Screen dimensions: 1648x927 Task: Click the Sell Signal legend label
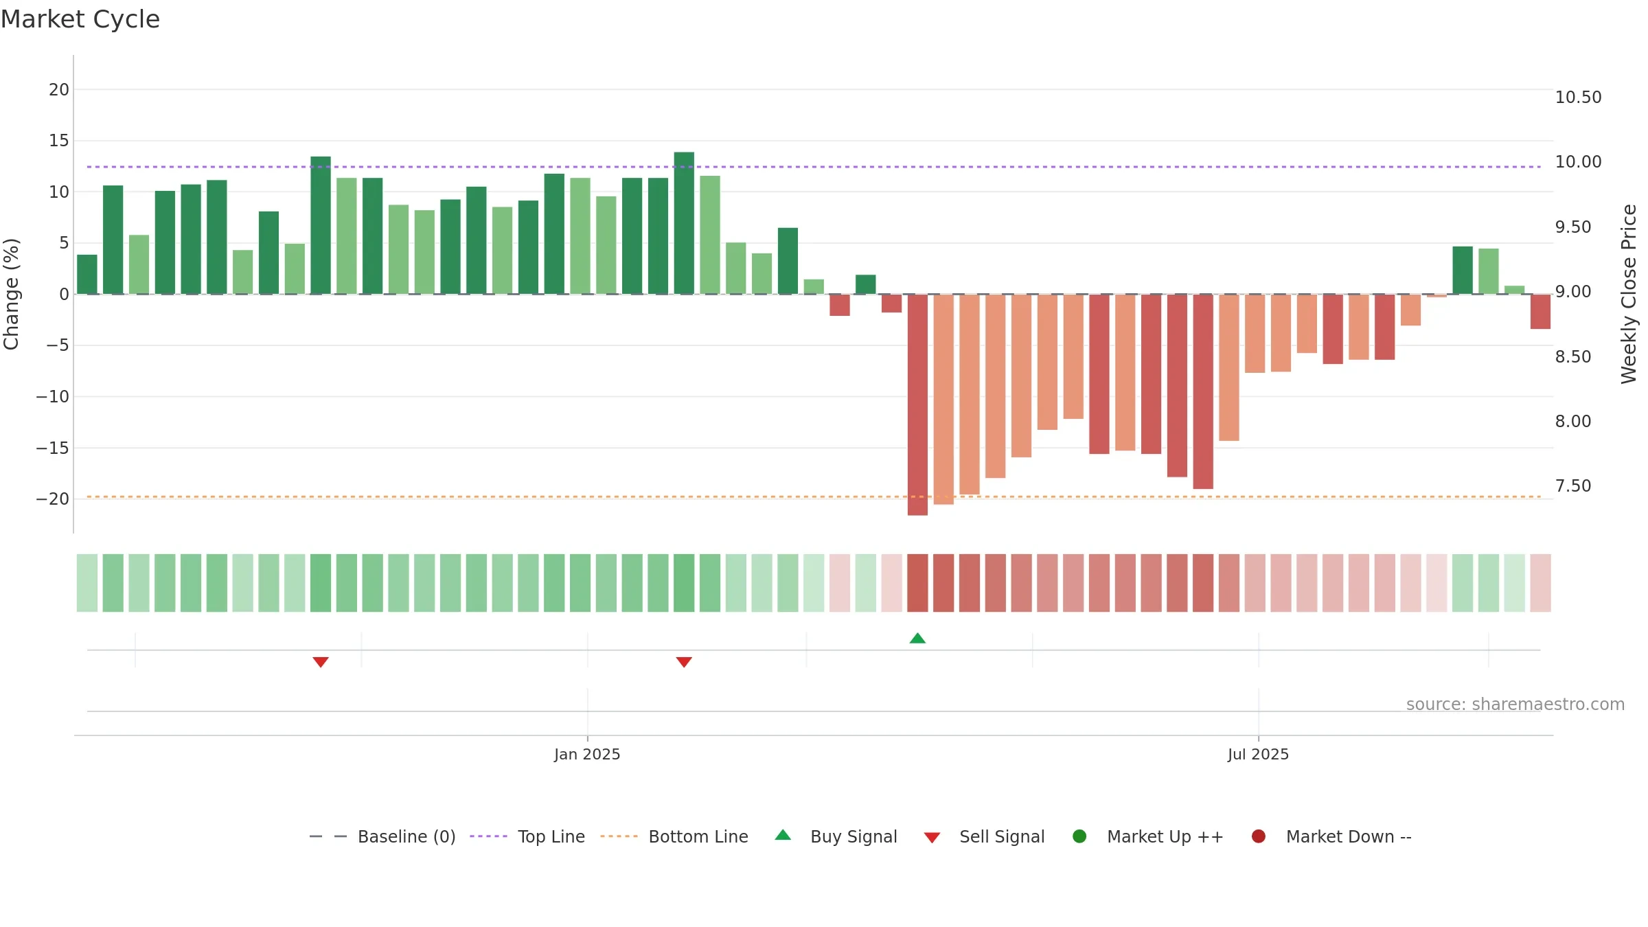(1002, 836)
